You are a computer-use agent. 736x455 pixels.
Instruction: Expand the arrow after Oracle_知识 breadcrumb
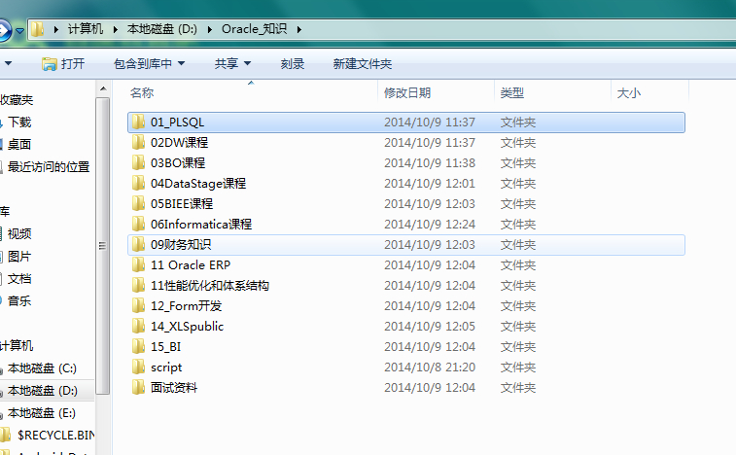pos(299,29)
